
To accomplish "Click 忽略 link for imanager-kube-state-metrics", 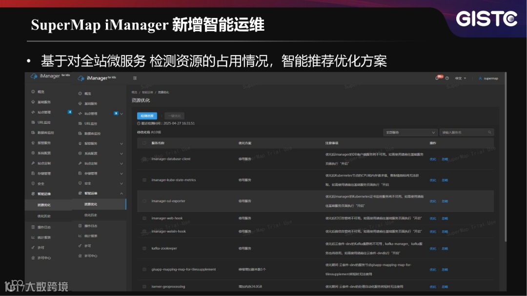I will [x=445, y=180].
